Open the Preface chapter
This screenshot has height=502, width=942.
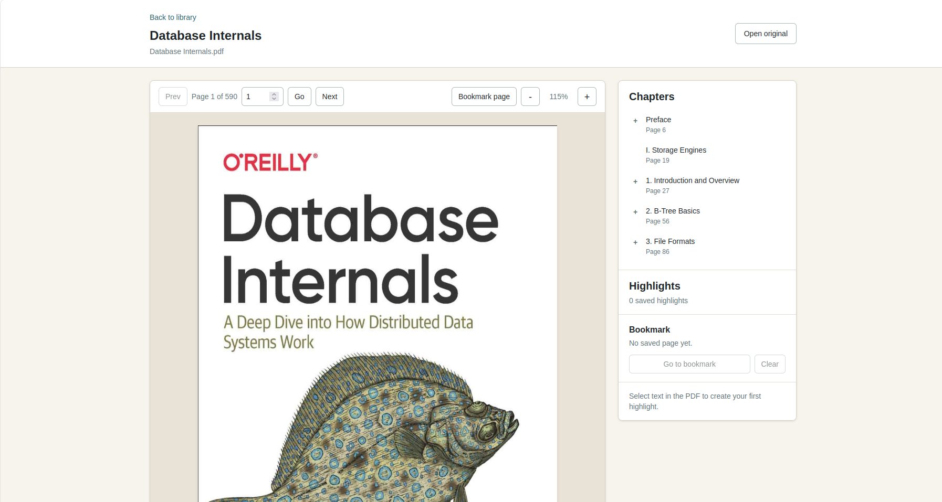click(x=658, y=120)
